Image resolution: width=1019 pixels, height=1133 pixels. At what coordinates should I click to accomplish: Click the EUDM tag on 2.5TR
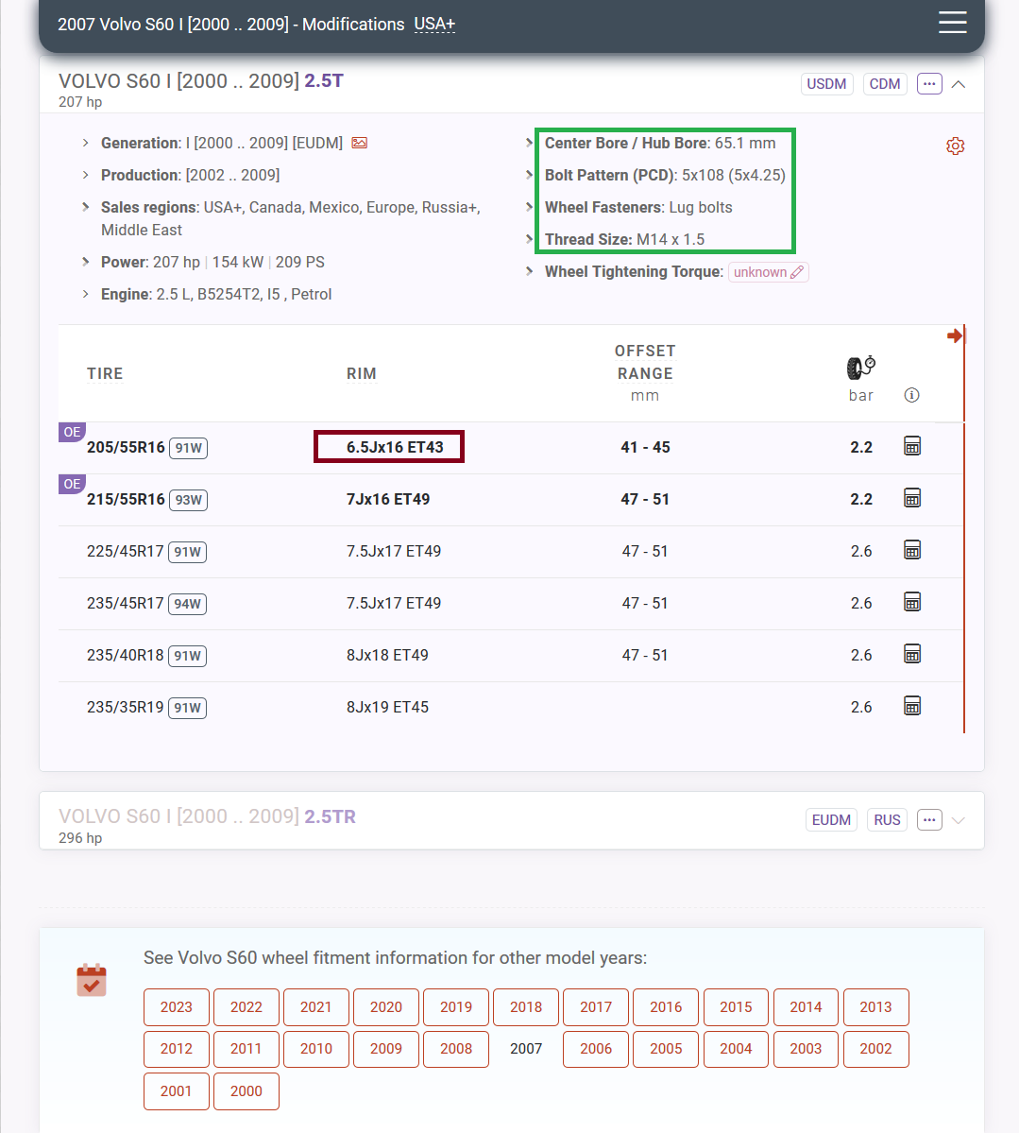831,820
